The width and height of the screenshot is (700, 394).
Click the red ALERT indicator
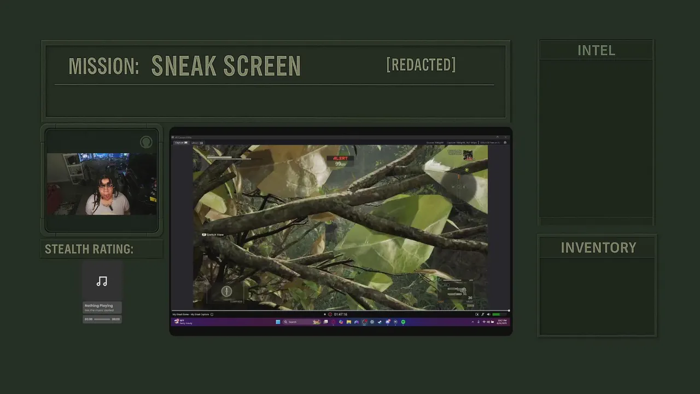(340, 158)
